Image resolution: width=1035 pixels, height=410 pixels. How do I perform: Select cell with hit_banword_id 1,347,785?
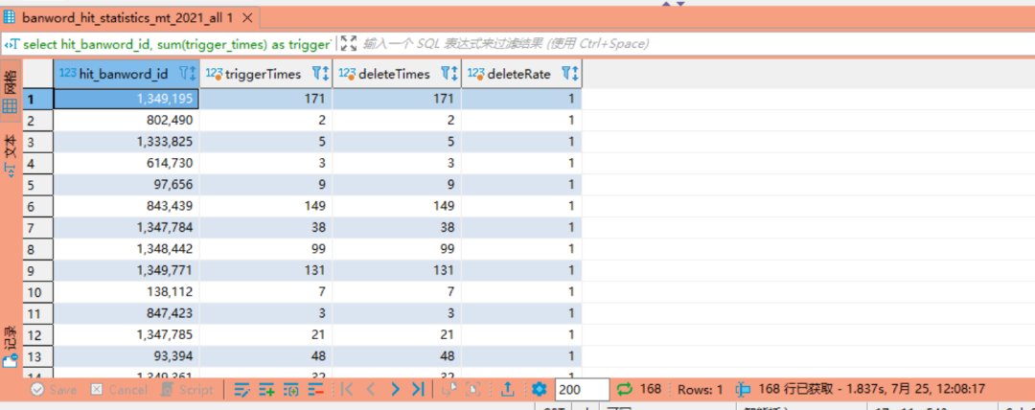pos(126,334)
